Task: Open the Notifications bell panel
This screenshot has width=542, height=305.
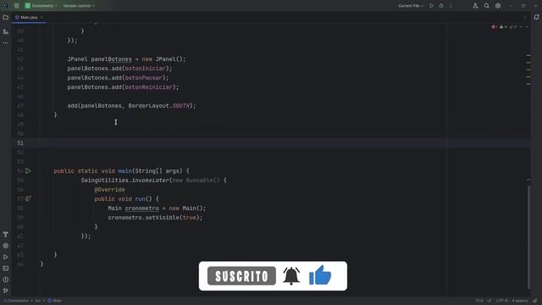Action: [x=536, y=17]
